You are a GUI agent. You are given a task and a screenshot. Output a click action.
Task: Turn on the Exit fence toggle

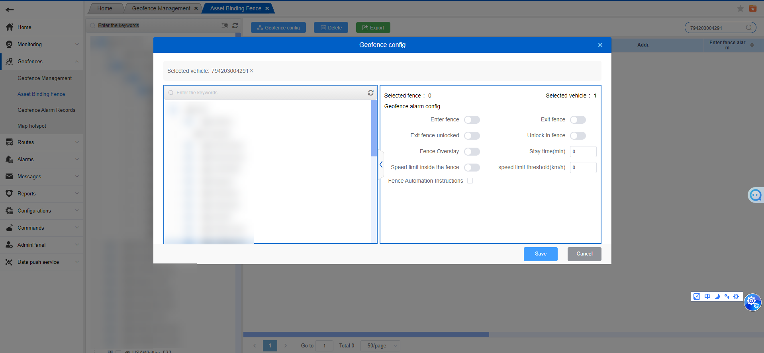tap(578, 120)
